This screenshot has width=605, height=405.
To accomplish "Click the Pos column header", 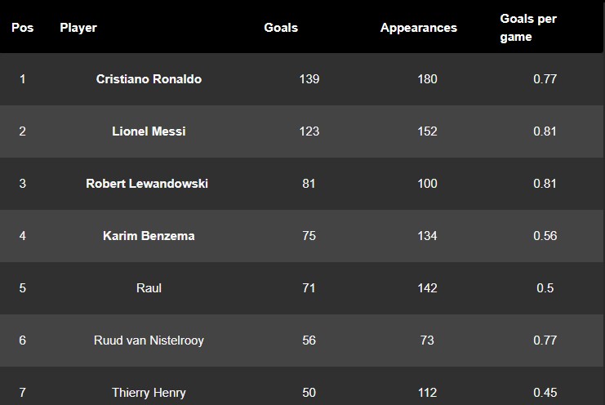I will [22, 28].
